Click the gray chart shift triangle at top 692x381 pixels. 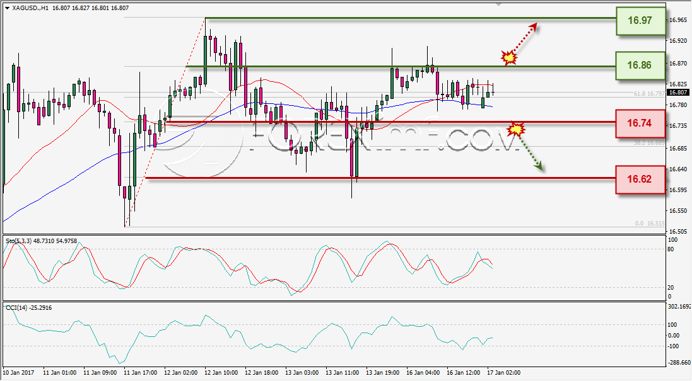pos(499,4)
